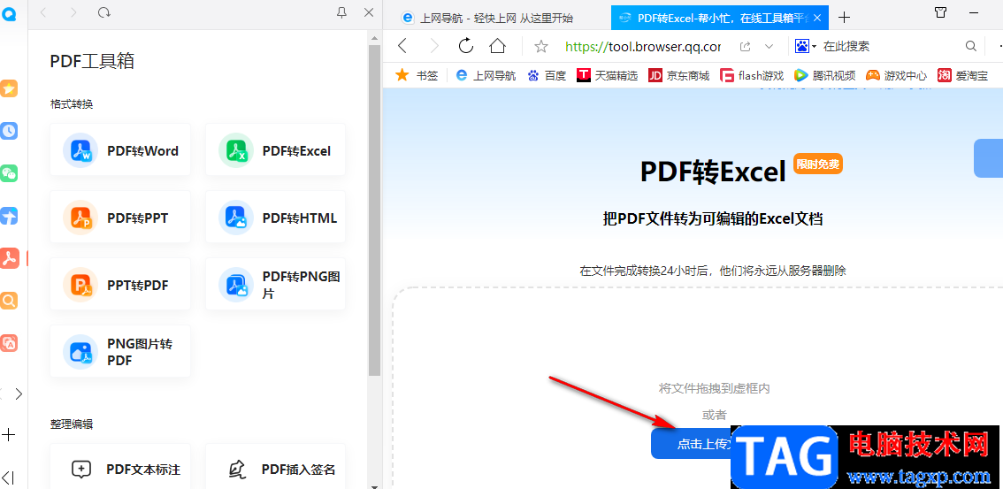Click the blue paper plane sidebar icon
Viewport: 1003px width, 489px height.
click(9, 216)
